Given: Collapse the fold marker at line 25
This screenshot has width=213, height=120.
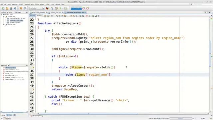Looking at the screenshot, I should 36,30.
